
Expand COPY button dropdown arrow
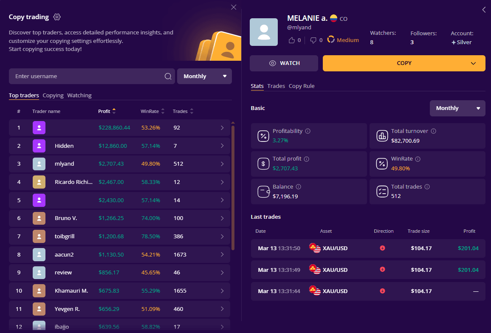point(473,63)
